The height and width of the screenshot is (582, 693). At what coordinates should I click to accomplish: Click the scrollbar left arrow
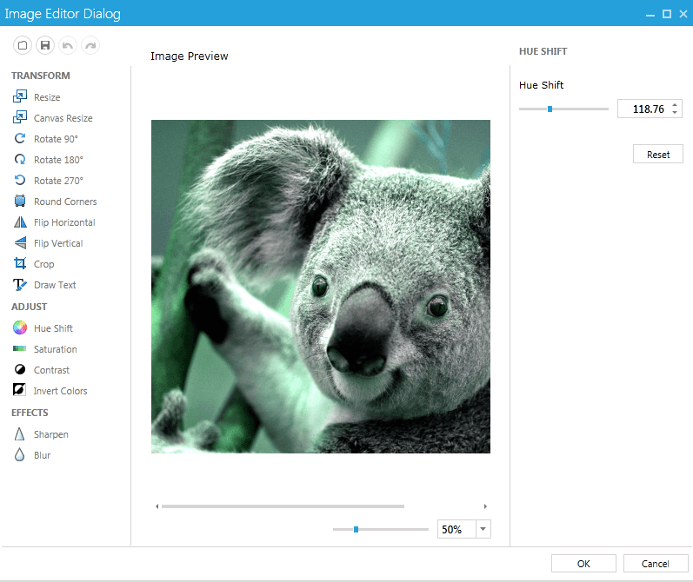point(157,506)
